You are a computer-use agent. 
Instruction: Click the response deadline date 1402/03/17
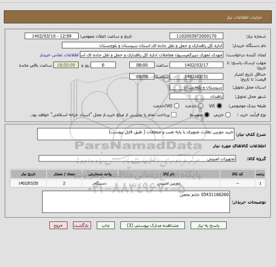(x=196, y=65)
